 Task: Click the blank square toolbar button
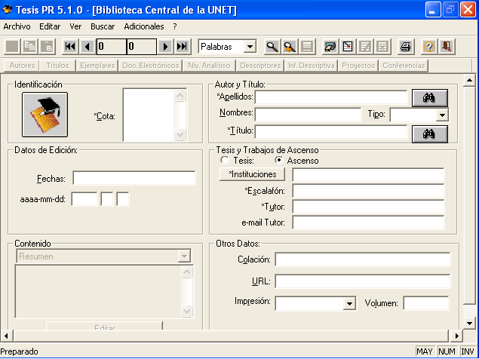point(13,47)
